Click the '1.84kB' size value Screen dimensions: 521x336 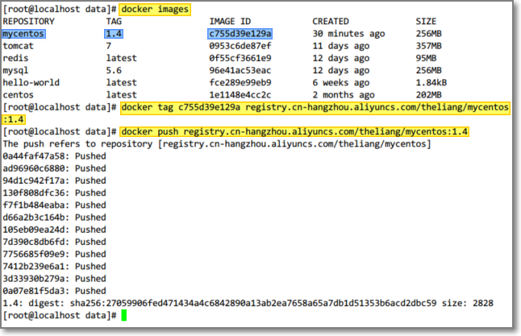(431, 83)
